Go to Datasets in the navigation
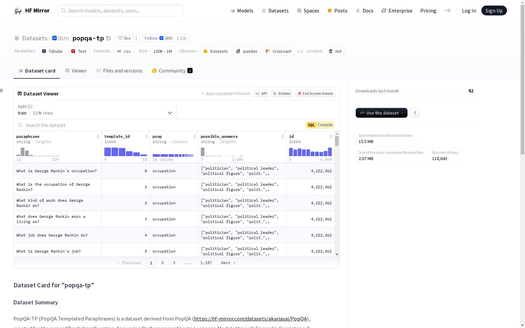Screen dimensions: 525x328 (x=275, y=11)
